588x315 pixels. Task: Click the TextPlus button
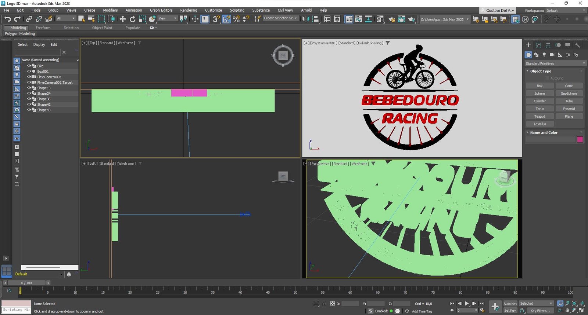pyautogui.click(x=539, y=124)
